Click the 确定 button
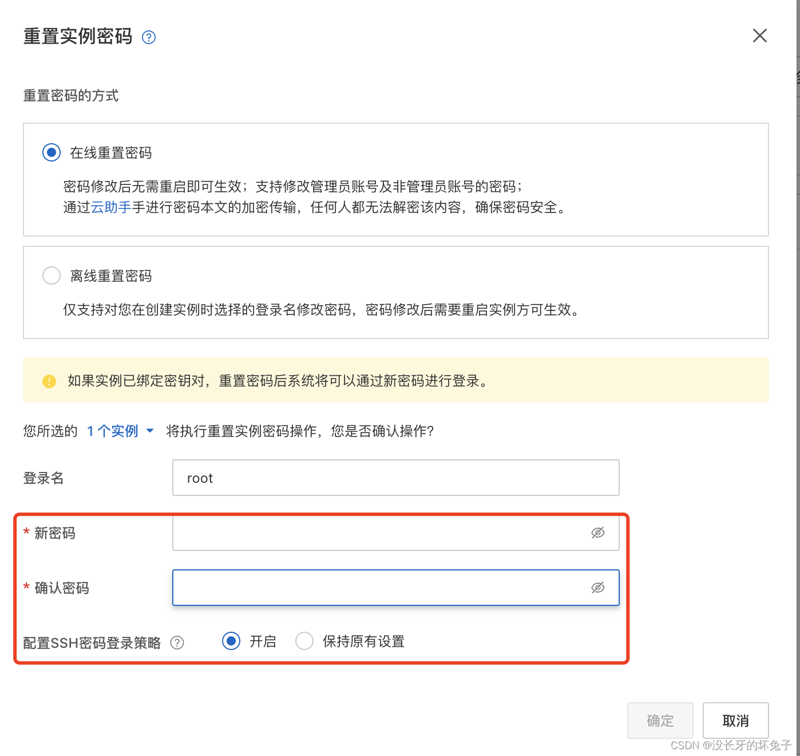The width and height of the screenshot is (800, 756). point(660,720)
